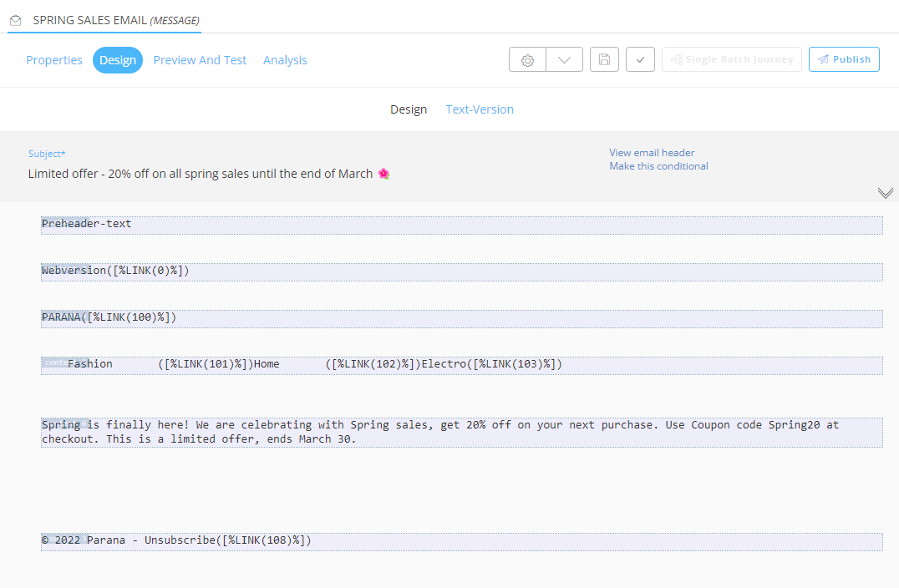Image resolution: width=899 pixels, height=588 pixels.
Task: Save the message with the floppy disk icon
Action: pos(605,60)
